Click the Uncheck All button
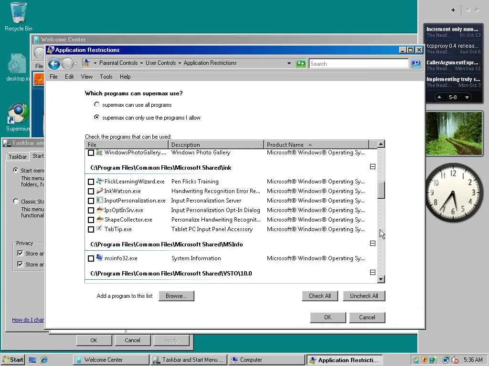The image size is (489, 366). pyautogui.click(x=364, y=295)
